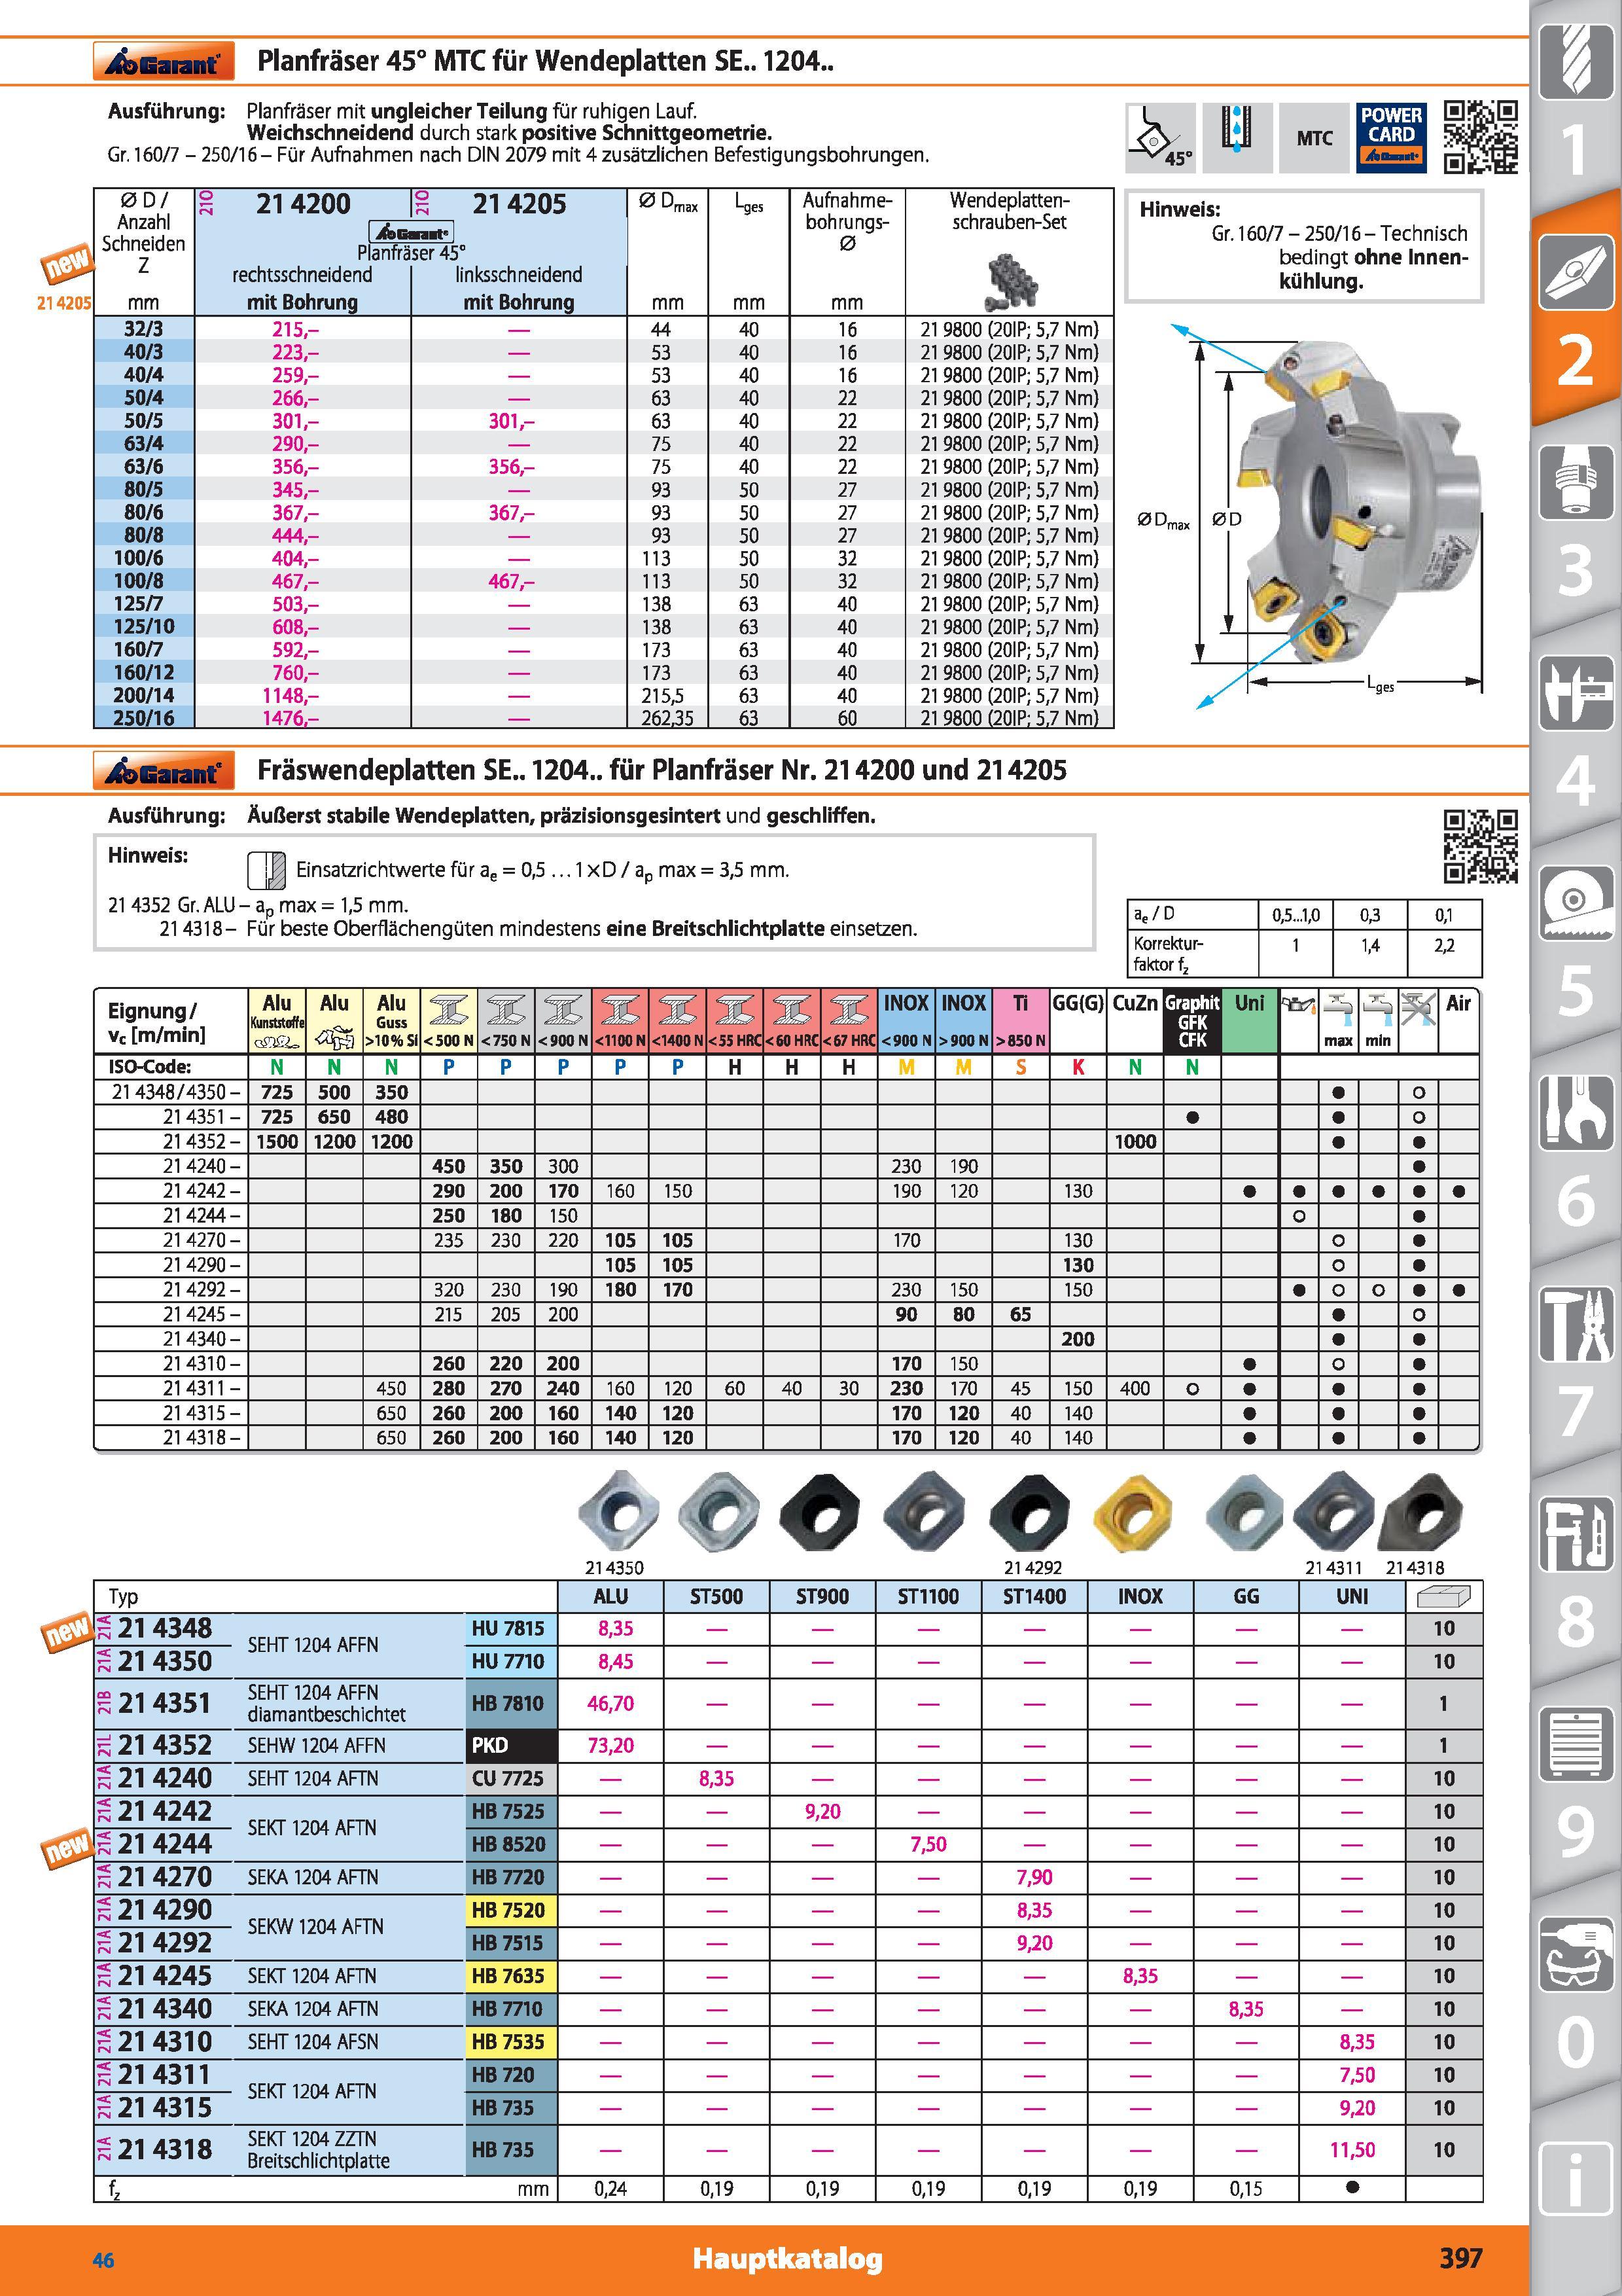Click the UNI price 11,50

click(x=1352, y=2150)
